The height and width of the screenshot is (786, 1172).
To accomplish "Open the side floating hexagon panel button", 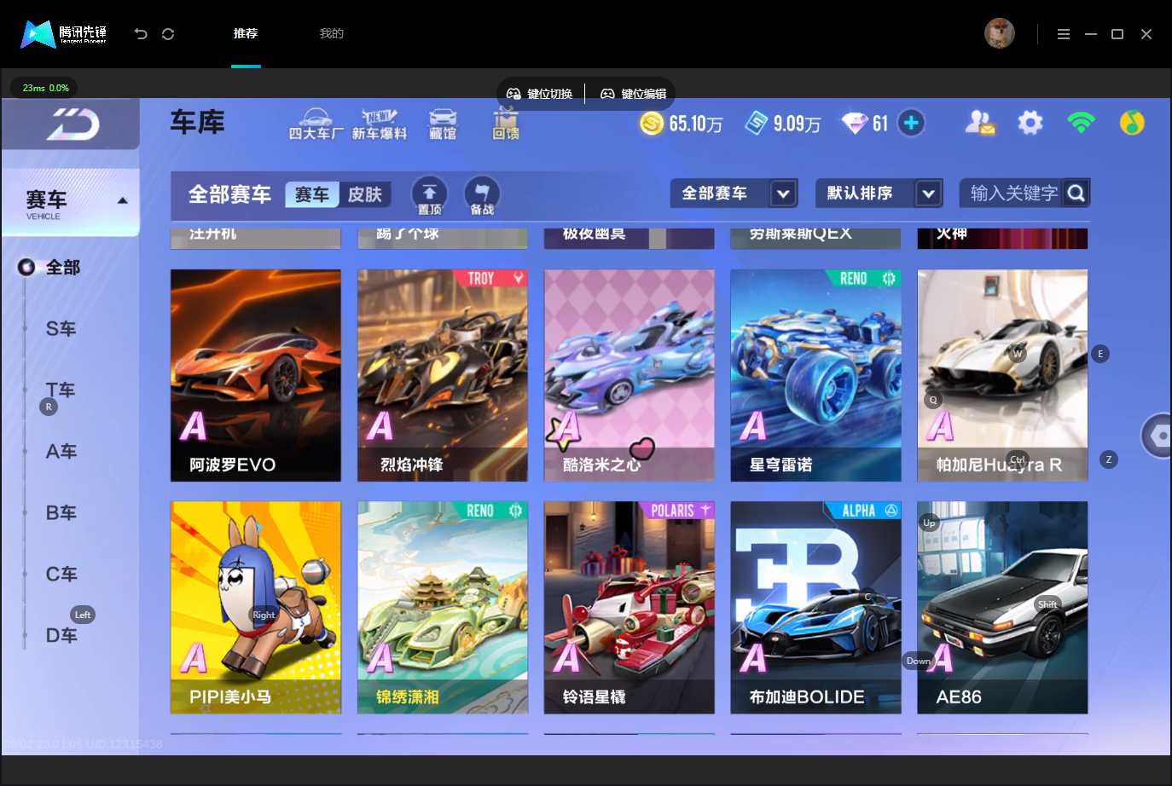I will pos(1157,436).
